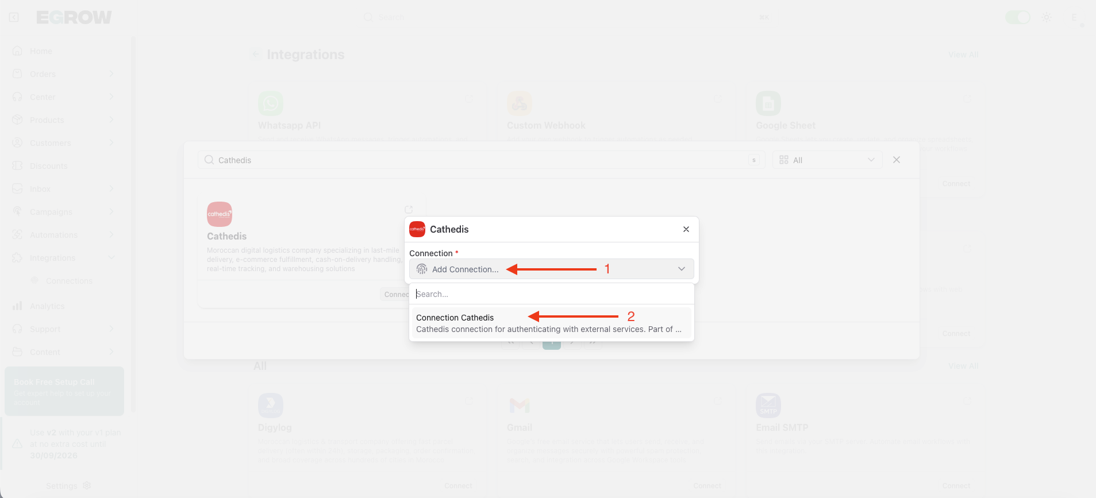Viewport: 1096px width, 498px height.
Task: Open Discounts in the sidebar
Action: [x=49, y=166]
